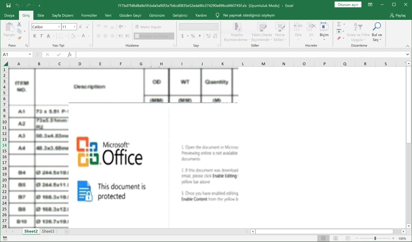Click Ne yapmak istediğinizi söyleyin box
Viewport: 412px width, 242px height.
[249, 15]
